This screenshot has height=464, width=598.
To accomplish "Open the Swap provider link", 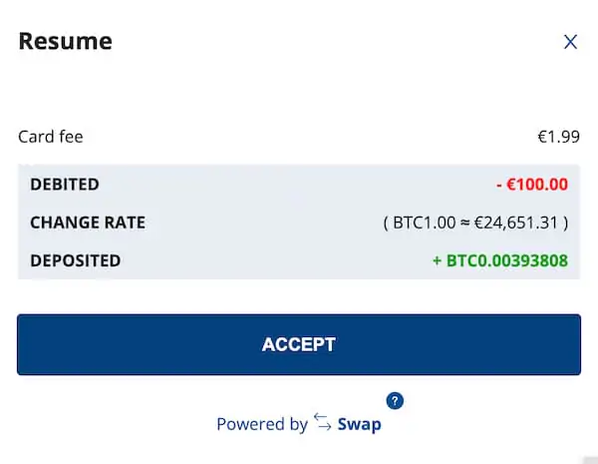I will (359, 424).
